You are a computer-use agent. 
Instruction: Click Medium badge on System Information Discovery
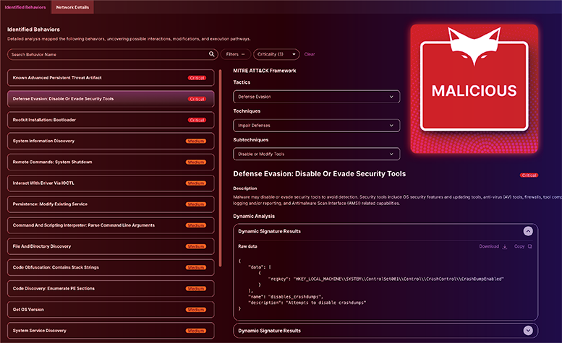[196, 142]
